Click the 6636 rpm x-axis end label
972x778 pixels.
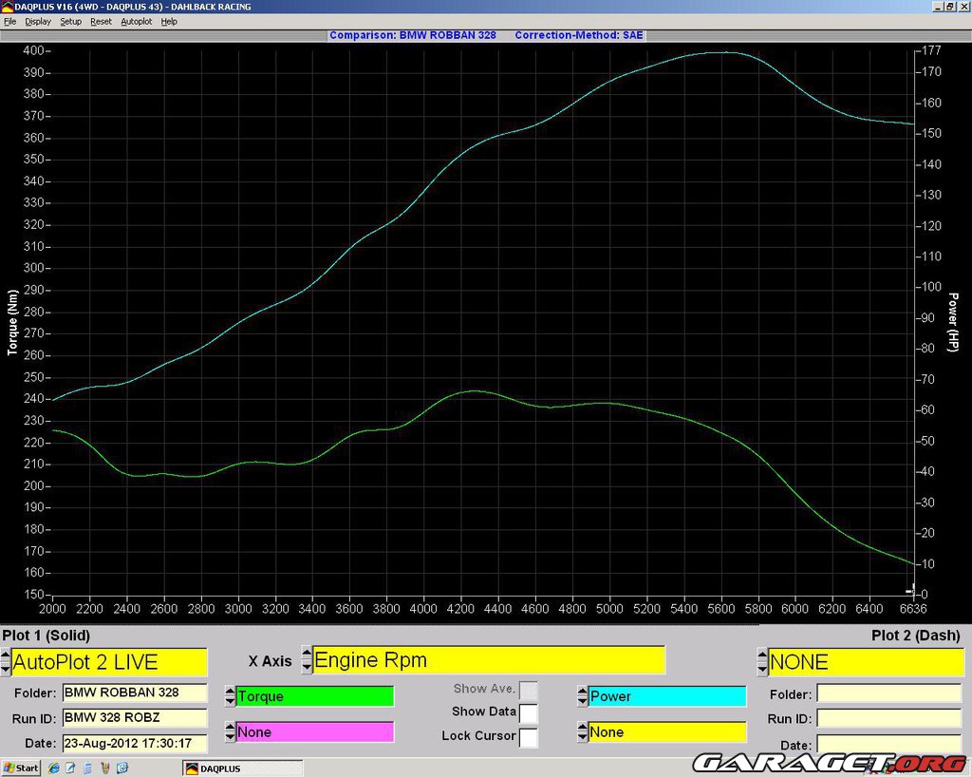[913, 609]
